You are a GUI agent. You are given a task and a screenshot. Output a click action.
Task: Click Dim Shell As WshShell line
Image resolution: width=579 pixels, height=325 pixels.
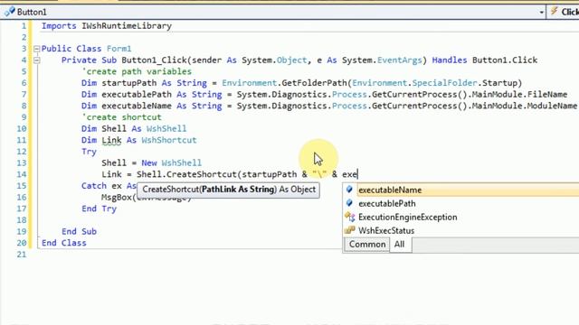[x=134, y=128]
